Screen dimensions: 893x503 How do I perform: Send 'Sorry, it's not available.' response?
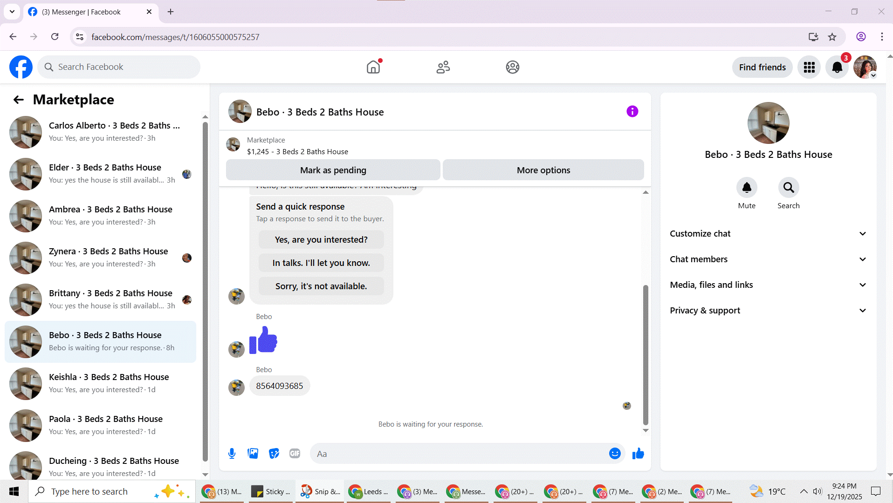(x=321, y=286)
